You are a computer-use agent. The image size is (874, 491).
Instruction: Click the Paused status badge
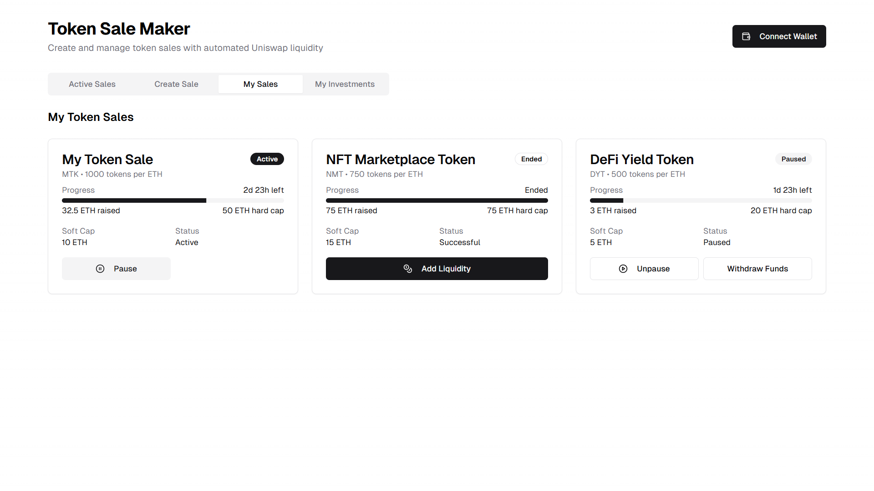click(793, 159)
